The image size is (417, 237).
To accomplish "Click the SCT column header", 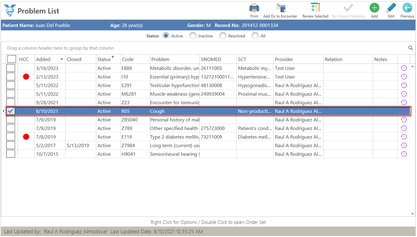I will (255, 59).
